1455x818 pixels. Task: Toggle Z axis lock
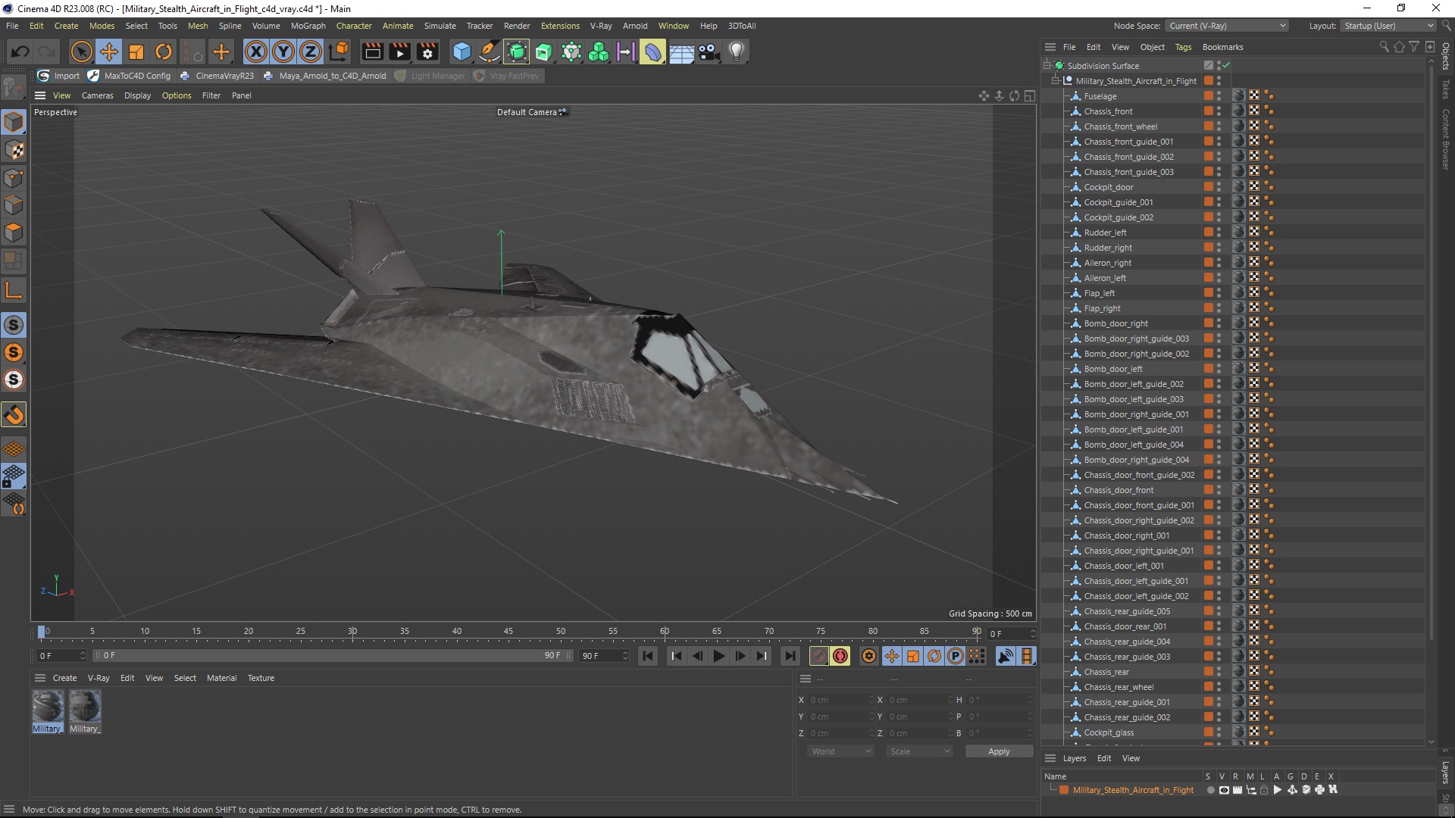pos(311,52)
